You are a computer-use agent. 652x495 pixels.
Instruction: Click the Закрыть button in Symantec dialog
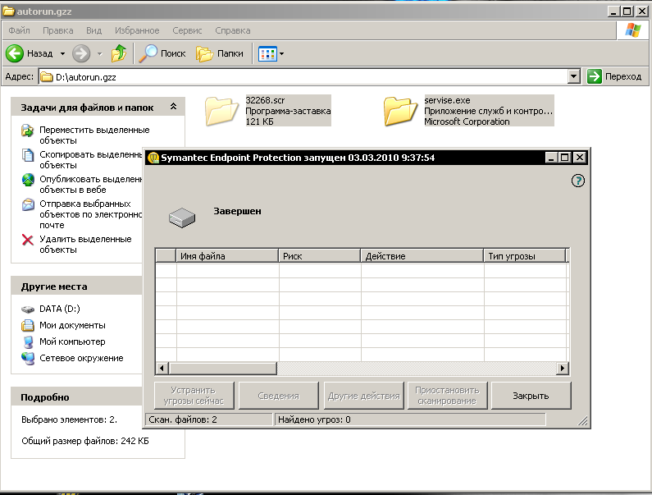pyautogui.click(x=530, y=396)
